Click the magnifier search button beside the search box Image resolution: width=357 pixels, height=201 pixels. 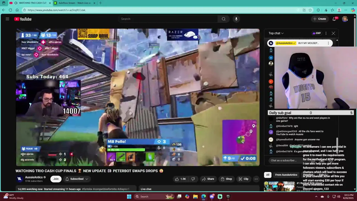tap(224, 19)
